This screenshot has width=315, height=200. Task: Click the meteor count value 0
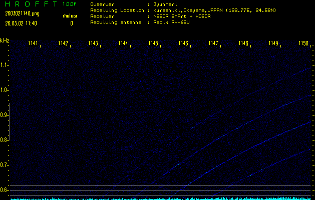71,23
